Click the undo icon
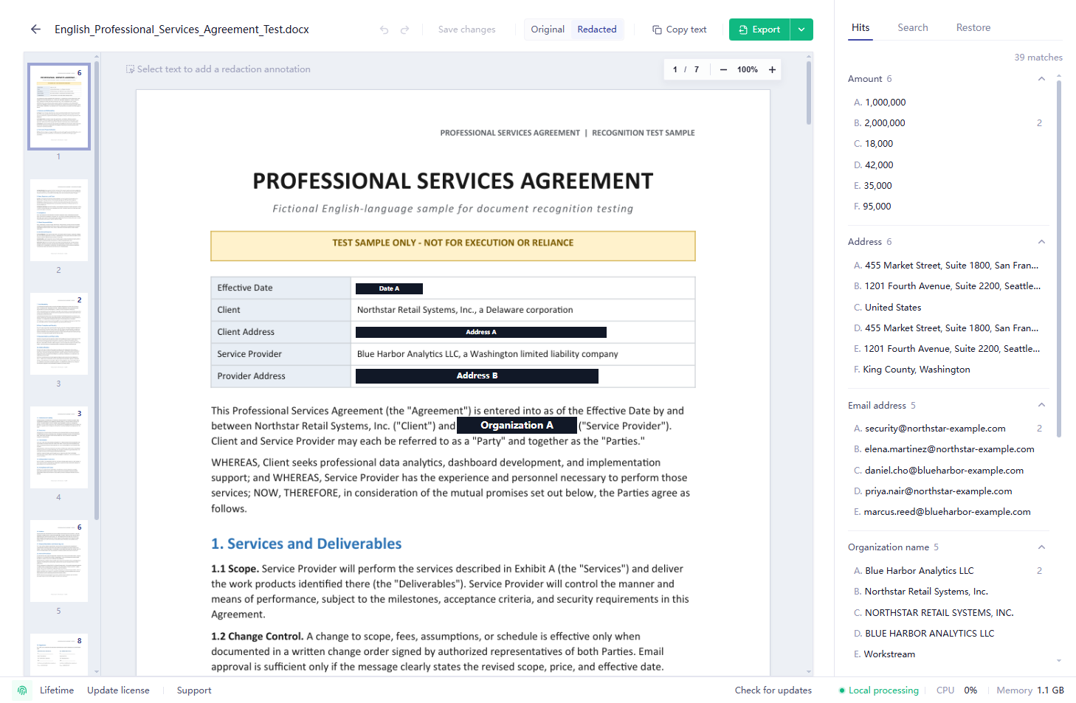The width and height of the screenshot is (1076, 703). click(384, 30)
